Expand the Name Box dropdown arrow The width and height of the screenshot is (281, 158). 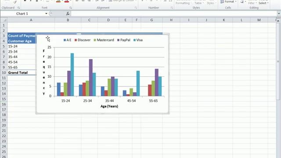click(46, 14)
